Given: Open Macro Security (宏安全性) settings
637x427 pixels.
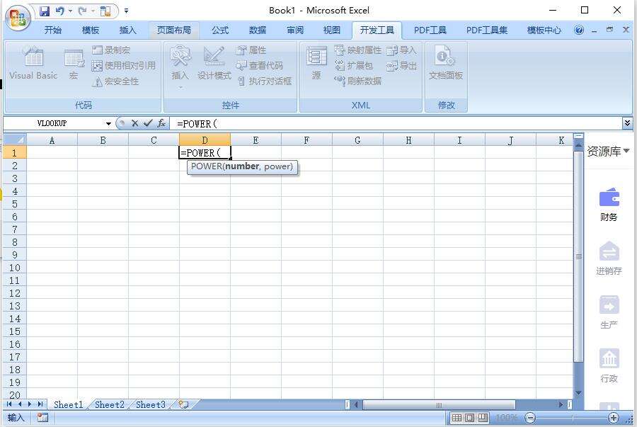Looking at the screenshot, I should click(x=115, y=81).
